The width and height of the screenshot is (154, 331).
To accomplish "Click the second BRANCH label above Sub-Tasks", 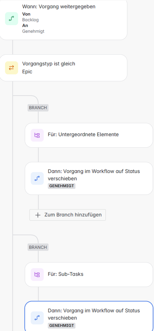I will (x=38, y=247).
